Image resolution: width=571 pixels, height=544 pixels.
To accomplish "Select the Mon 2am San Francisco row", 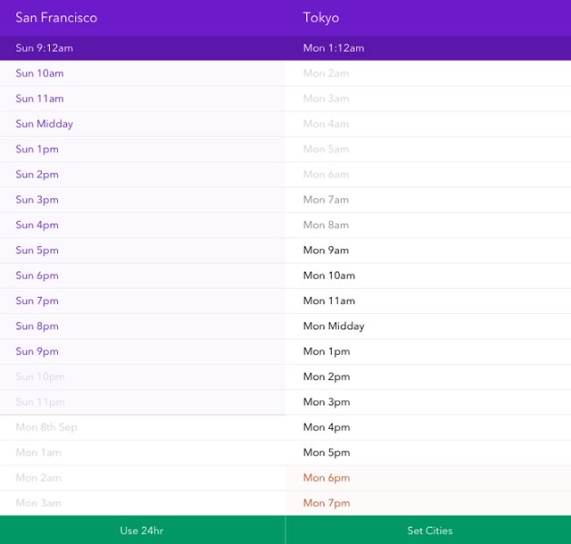I will [x=143, y=478].
